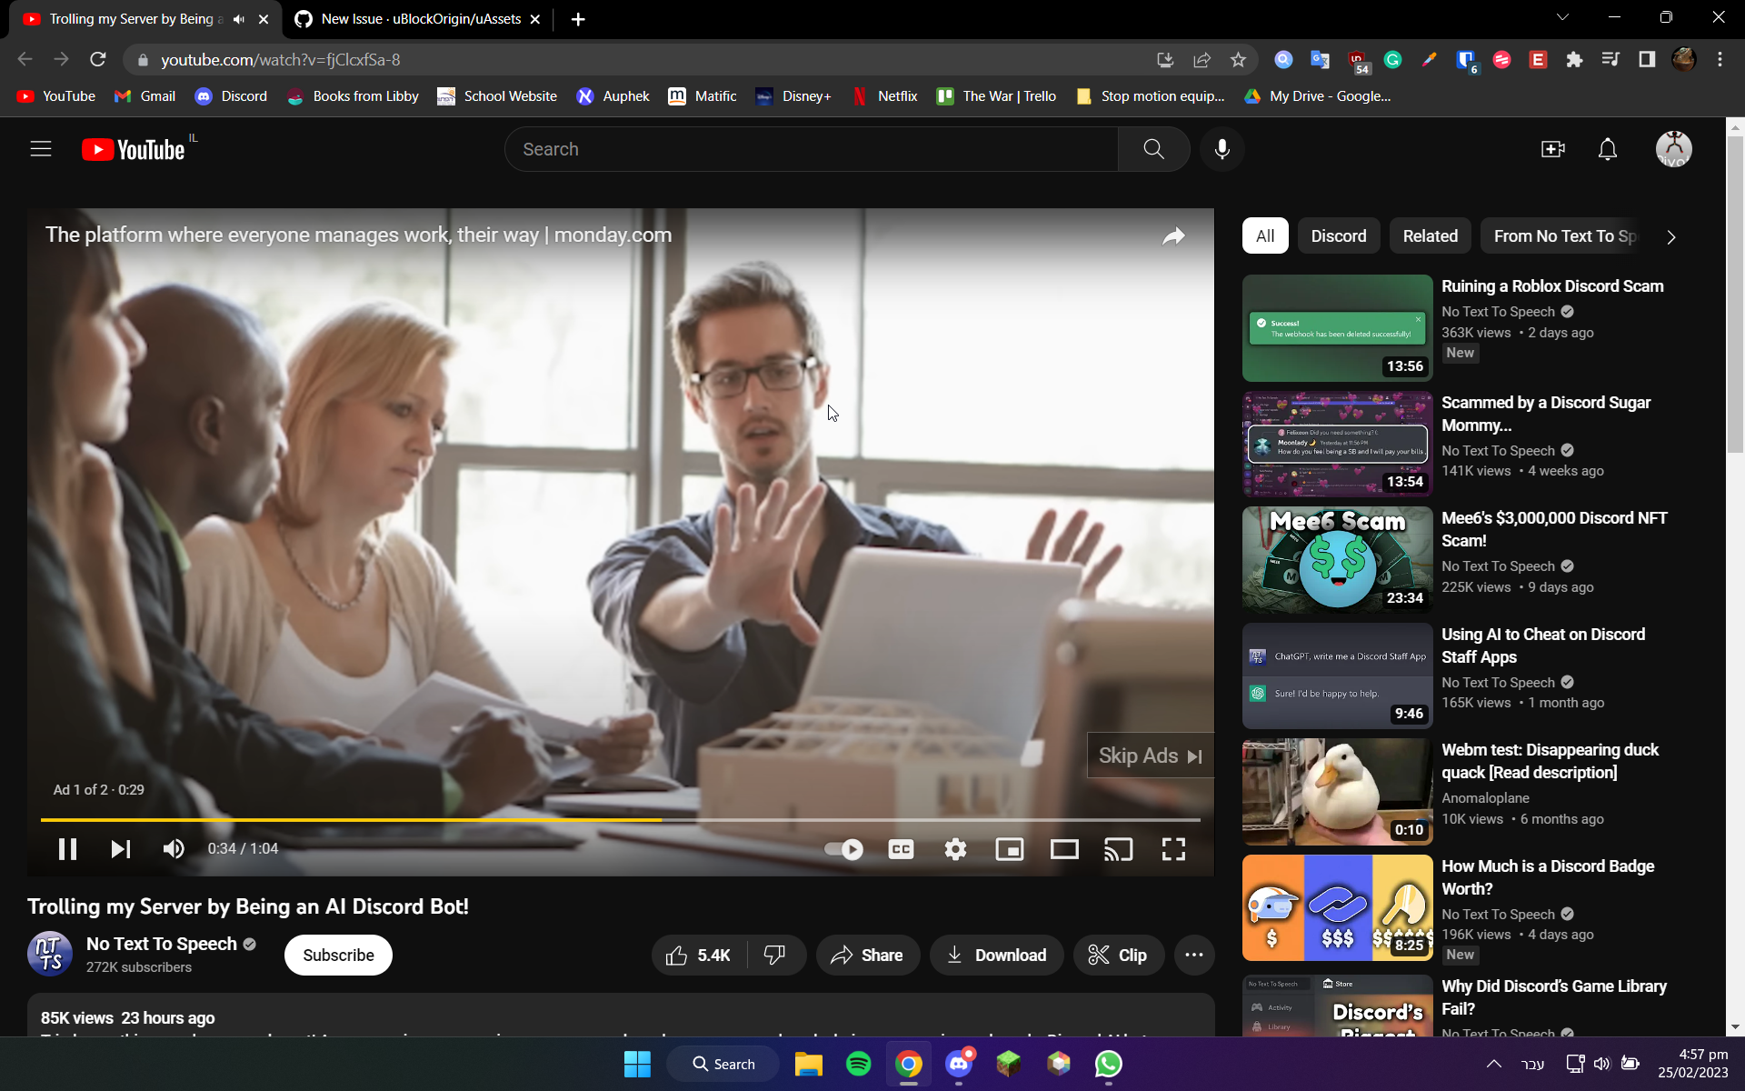Screen dimensions: 1745x1091
Task: Mute the video volume
Action: (x=173, y=849)
